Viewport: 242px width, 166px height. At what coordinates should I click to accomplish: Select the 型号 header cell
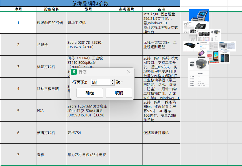pyautogui.click(x=88, y=9)
